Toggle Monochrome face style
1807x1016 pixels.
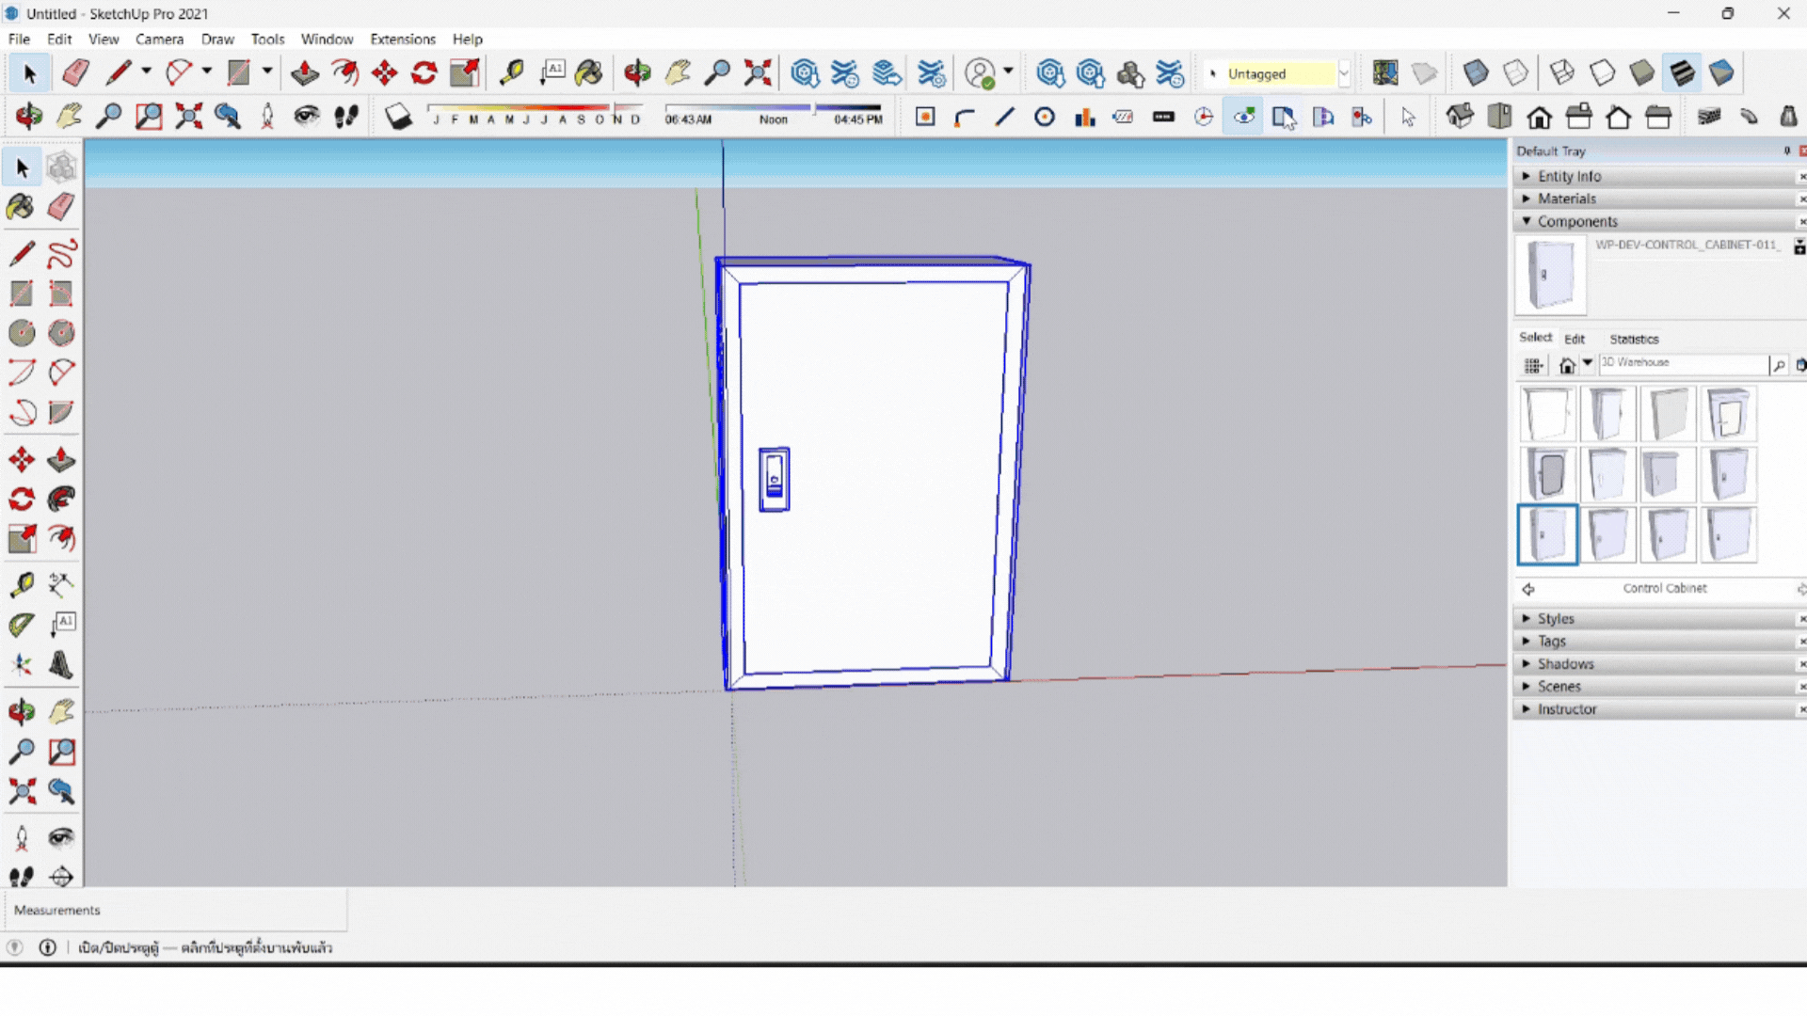(1721, 72)
